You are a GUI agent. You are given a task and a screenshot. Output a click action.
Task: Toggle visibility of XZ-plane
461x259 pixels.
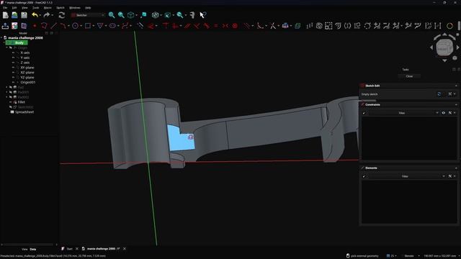[x=13, y=73]
